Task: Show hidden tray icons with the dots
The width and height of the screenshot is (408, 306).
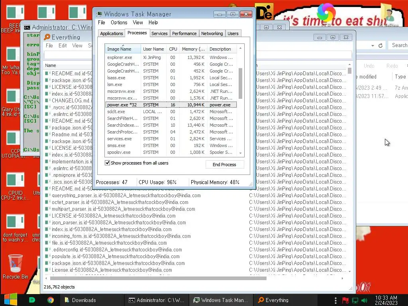Action: 335,300
